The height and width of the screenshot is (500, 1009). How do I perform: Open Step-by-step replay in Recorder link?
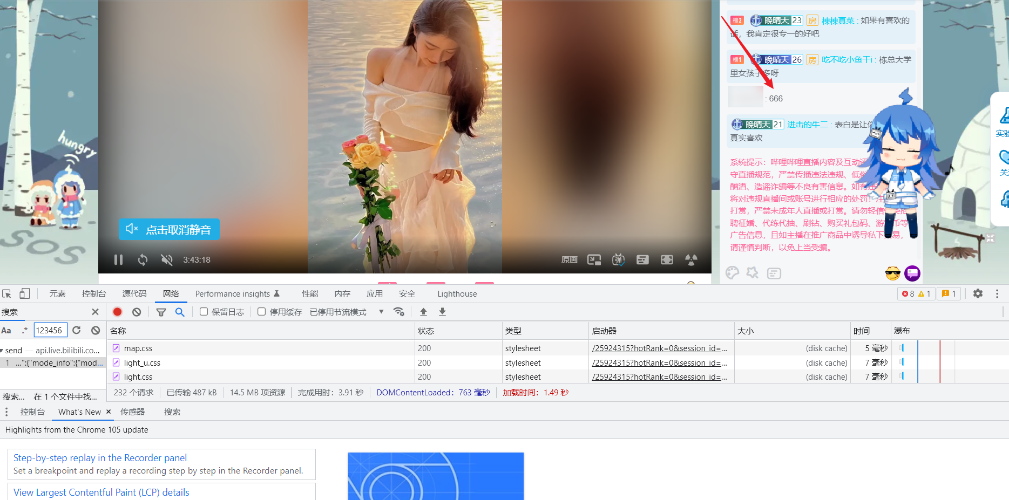tap(100, 458)
